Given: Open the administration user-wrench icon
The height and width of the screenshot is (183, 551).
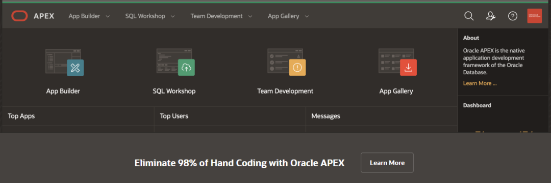Looking at the screenshot, I should tap(491, 16).
